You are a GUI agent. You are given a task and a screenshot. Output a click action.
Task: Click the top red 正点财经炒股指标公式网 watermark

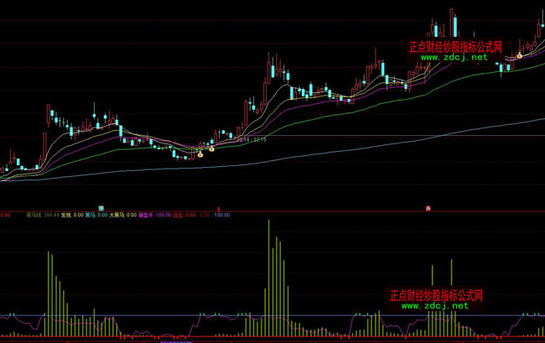tap(455, 47)
